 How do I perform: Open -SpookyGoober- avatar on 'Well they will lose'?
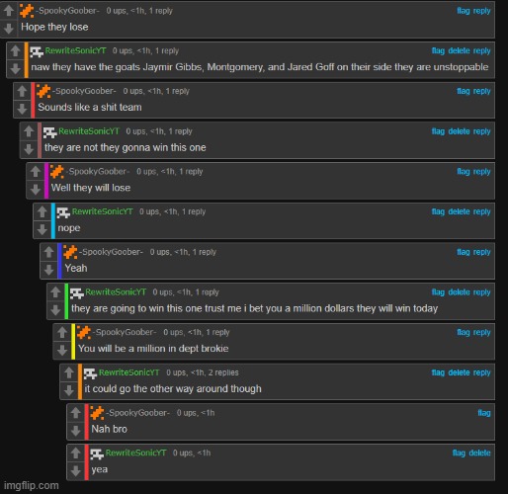coord(56,172)
